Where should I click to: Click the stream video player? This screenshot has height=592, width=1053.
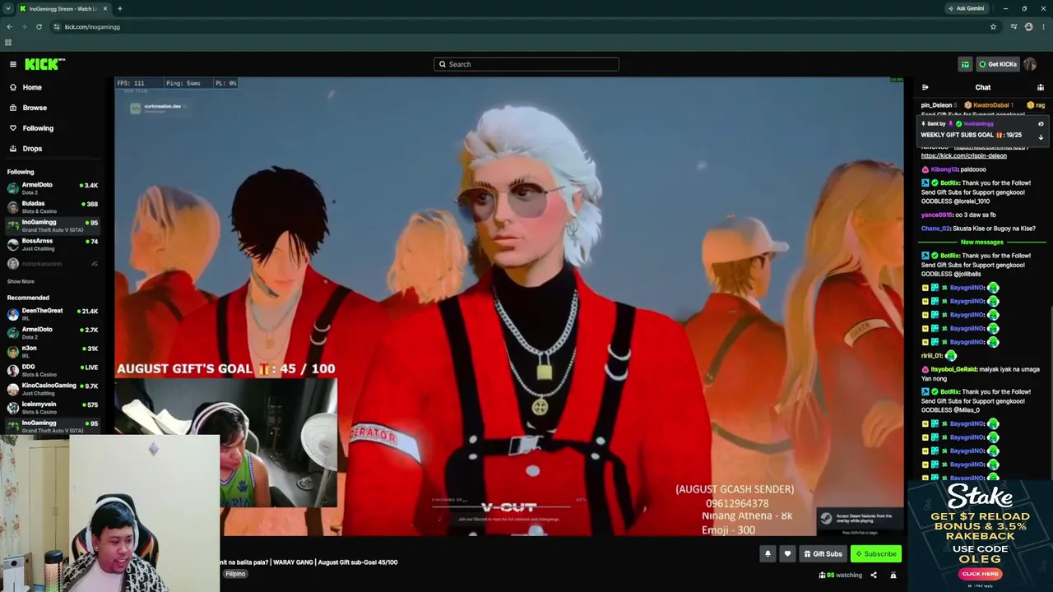pyautogui.click(x=508, y=307)
